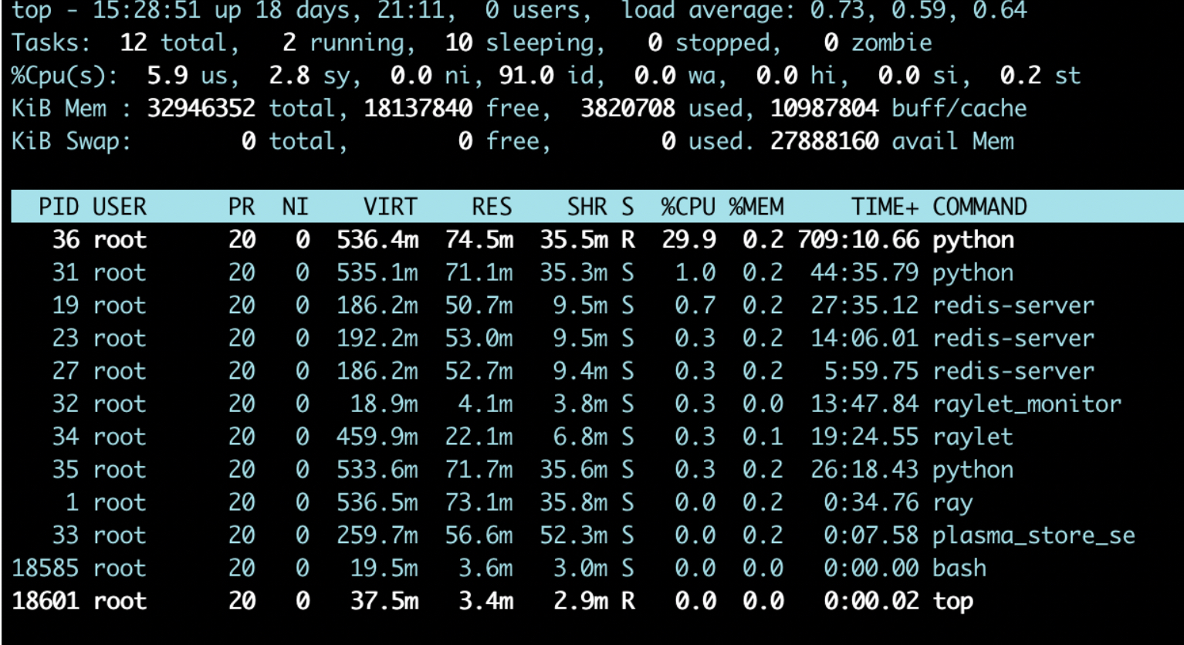Screen dimensions: 1184x645
Task: Click the NI column header
Action: [295, 207]
